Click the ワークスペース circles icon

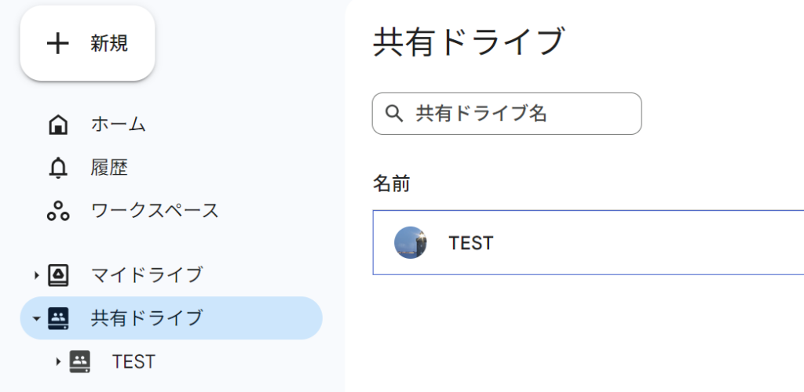click(x=58, y=211)
